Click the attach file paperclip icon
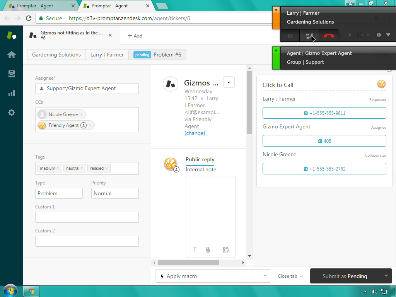Image resolution: width=396 pixels, height=297 pixels. click(208, 250)
